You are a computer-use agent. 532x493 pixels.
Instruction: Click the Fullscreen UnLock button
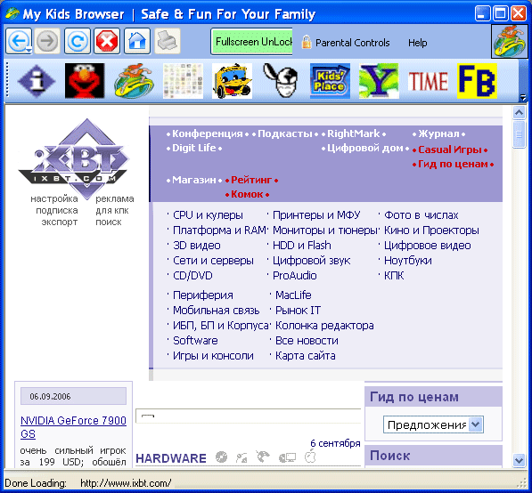pos(251,42)
